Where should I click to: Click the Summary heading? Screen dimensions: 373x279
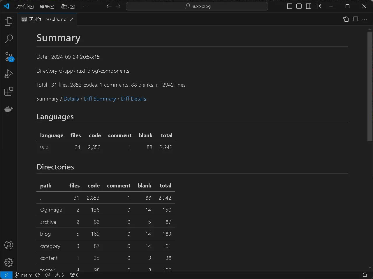tap(58, 38)
